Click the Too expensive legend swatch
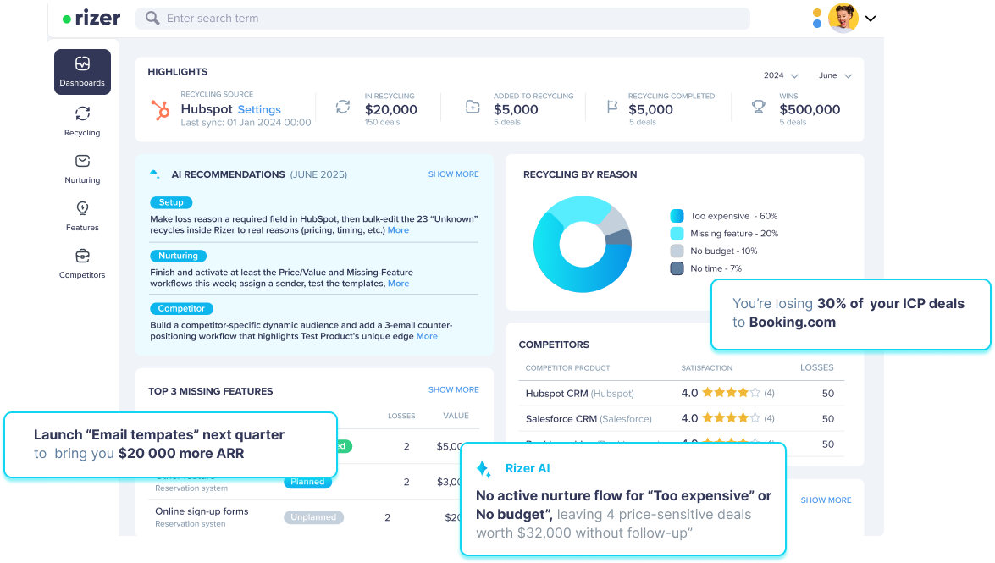 [677, 216]
